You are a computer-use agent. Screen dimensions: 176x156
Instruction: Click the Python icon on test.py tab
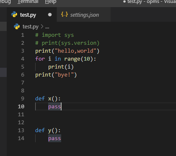coord(14,15)
